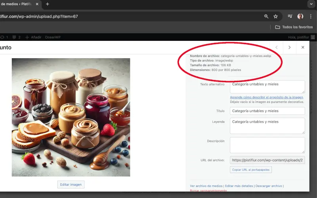Viewport: 317px width, 198px height.
Task: Focus the Texto alternativo field
Action: [267, 87]
